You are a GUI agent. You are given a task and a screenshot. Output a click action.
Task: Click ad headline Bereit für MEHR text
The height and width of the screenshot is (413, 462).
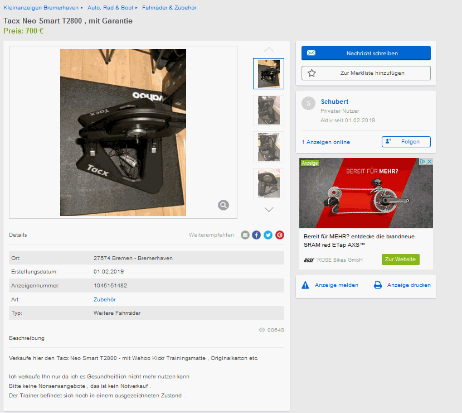pos(359,241)
